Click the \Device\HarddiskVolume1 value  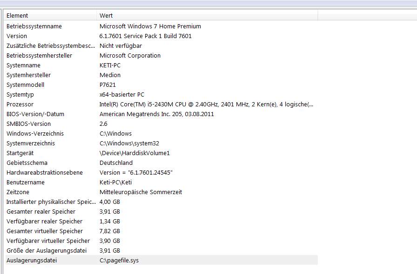click(135, 153)
